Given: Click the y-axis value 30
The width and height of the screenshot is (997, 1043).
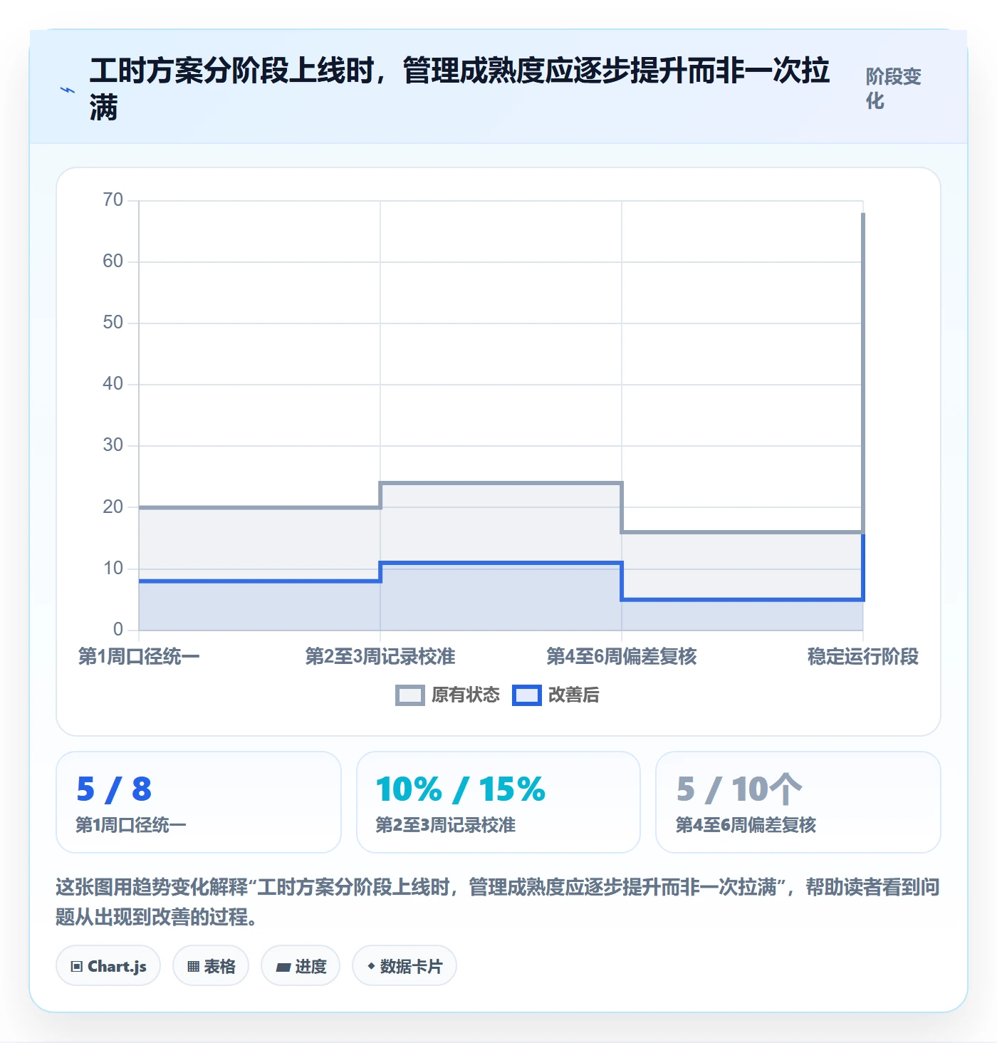Looking at the screenshot, I should [113, 445].
